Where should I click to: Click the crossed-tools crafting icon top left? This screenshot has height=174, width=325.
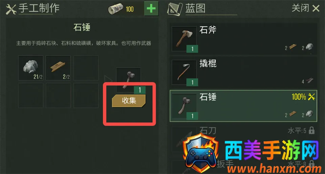click(x=11, y=9)
